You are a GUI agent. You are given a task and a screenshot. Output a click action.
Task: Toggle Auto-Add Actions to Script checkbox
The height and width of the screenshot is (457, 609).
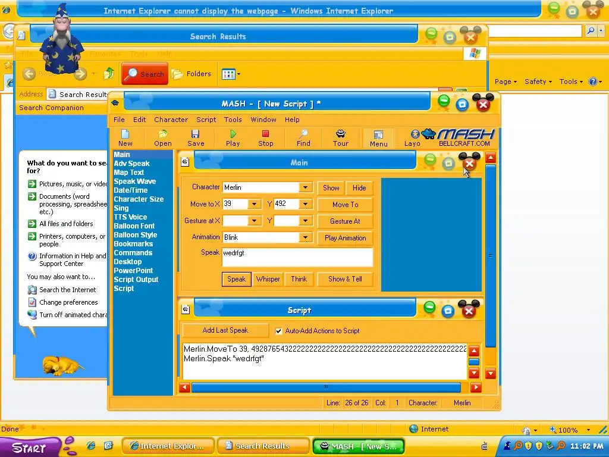278,331
